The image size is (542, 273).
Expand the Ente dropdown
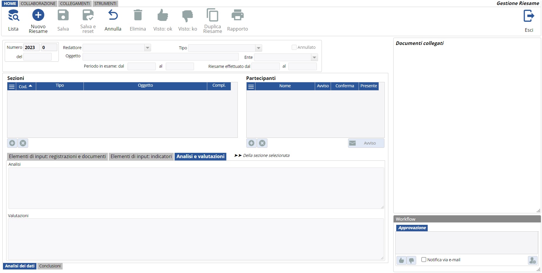click(x=314, y=57)
